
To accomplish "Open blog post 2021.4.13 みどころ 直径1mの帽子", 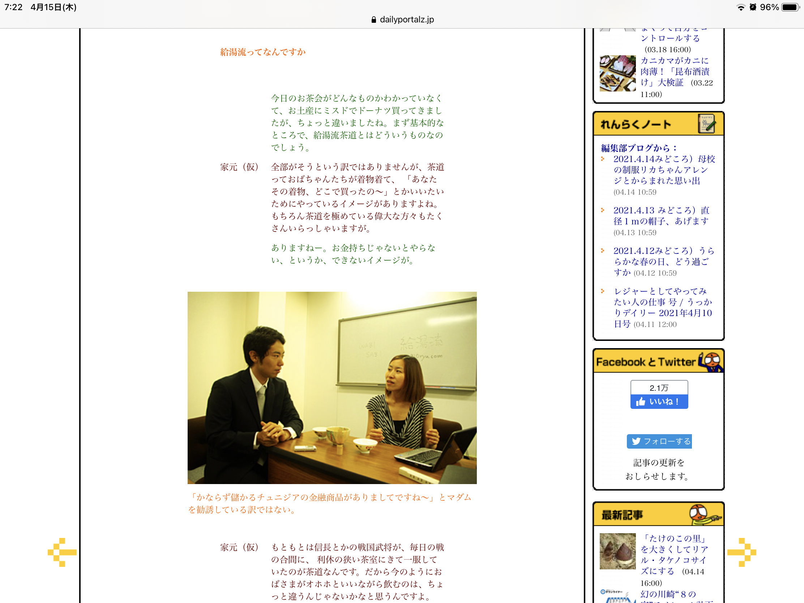I will click(x=662, y=215).
